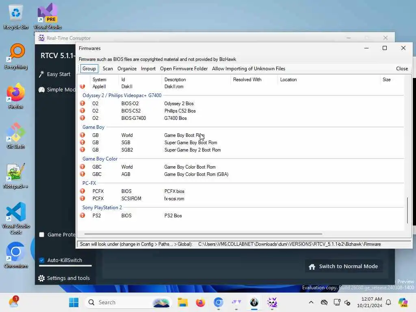Select the Odyssey 2 Bios description
This screenshot has width=416, height=312.
tap(179, 104)
